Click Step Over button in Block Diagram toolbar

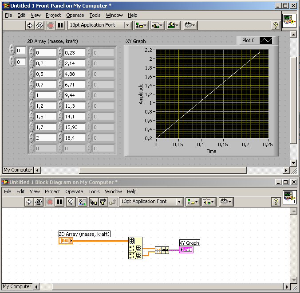pos(103,202)
